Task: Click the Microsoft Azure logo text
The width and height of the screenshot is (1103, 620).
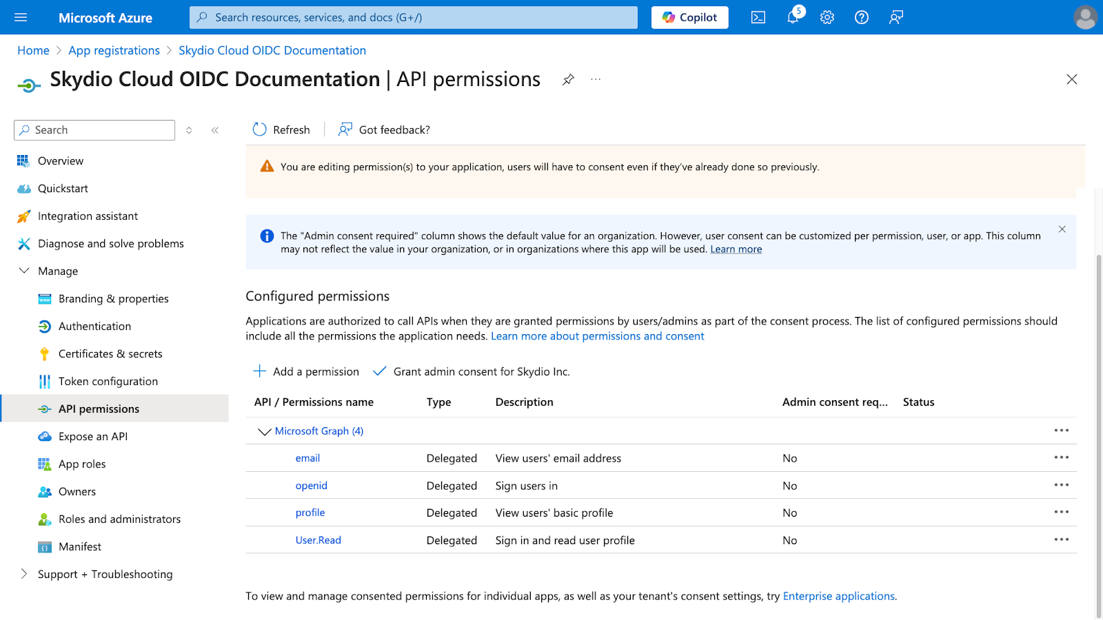Action: (x=105, y=18)
